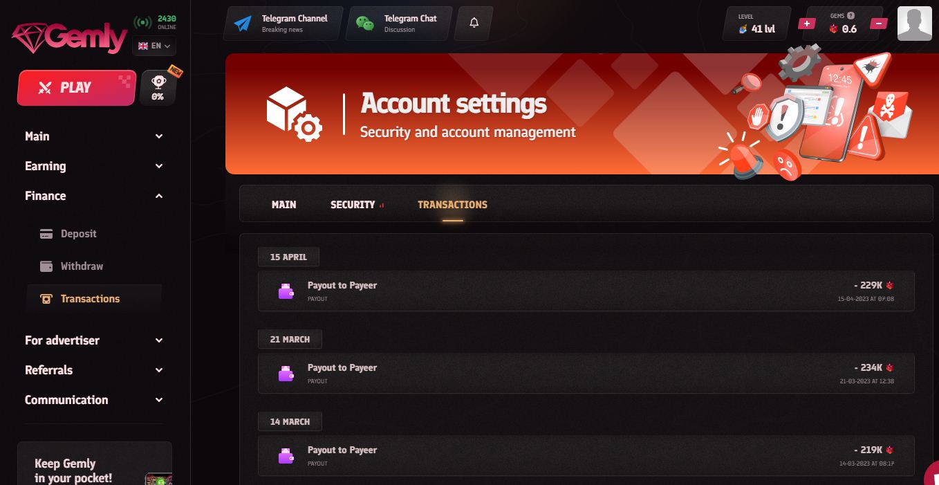Open the 21 March Payeer payout entry

point(586,374)
